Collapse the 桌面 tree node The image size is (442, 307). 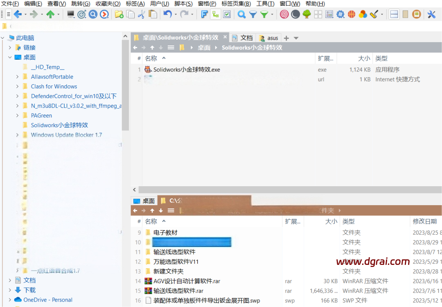click(10, 57)
